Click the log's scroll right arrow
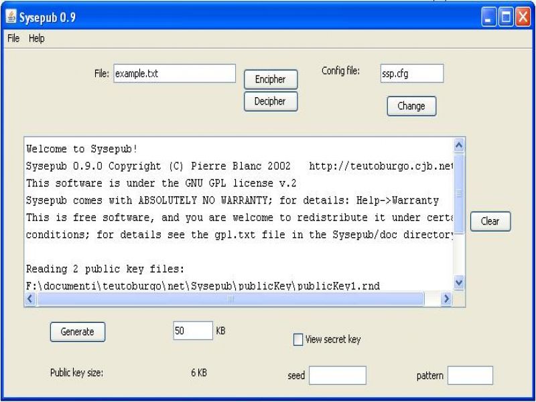536x402 pixels. pyautogui.click(x=446, y=299)
